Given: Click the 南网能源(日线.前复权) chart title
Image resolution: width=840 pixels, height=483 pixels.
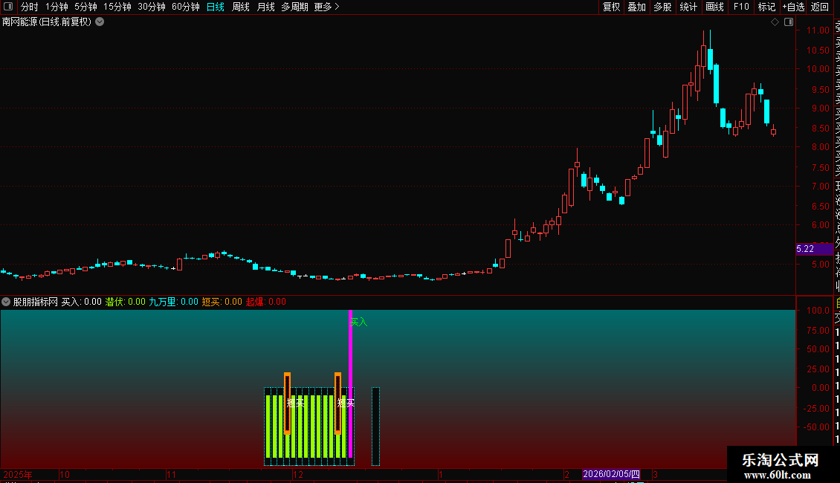Looking at the screenshot, I should coord(47,22).
